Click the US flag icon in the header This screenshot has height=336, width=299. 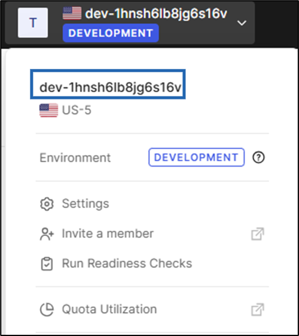[x=72, y=13]
